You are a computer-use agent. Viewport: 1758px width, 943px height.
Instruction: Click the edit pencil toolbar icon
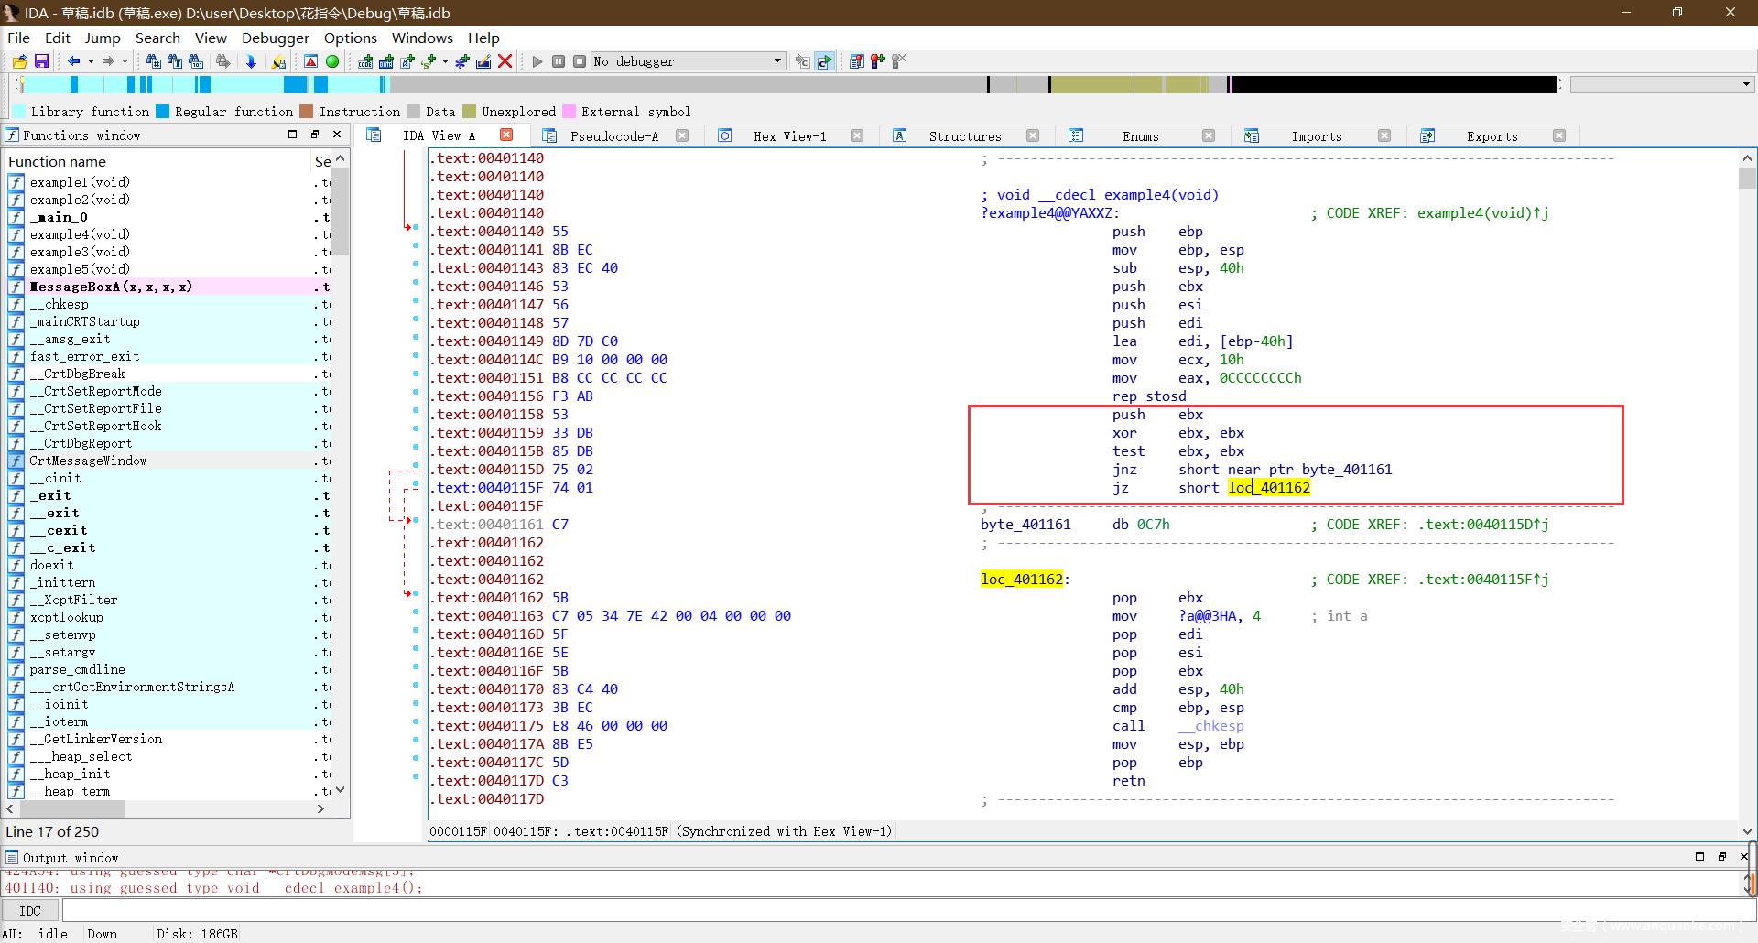click(x=483, y=61)
